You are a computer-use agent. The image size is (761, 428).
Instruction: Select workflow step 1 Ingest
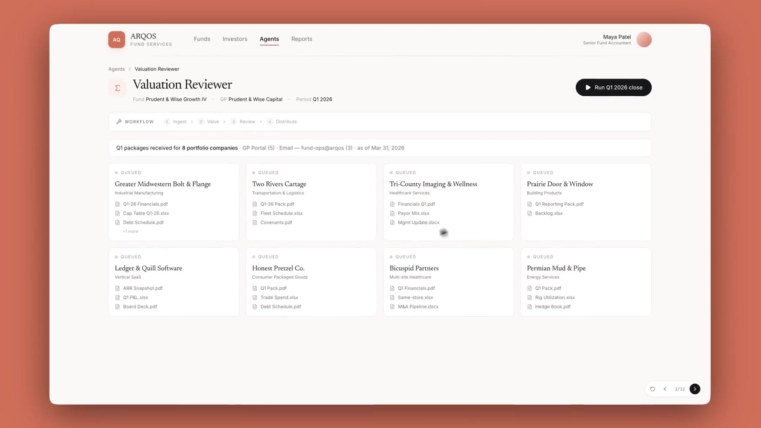175,122
